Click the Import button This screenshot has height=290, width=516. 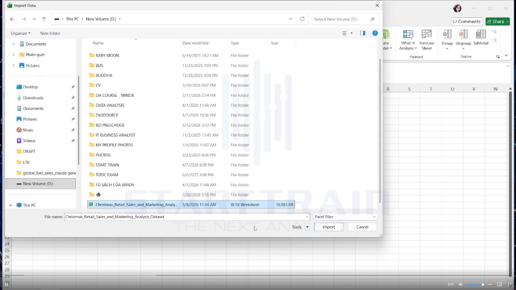point(329,227)
